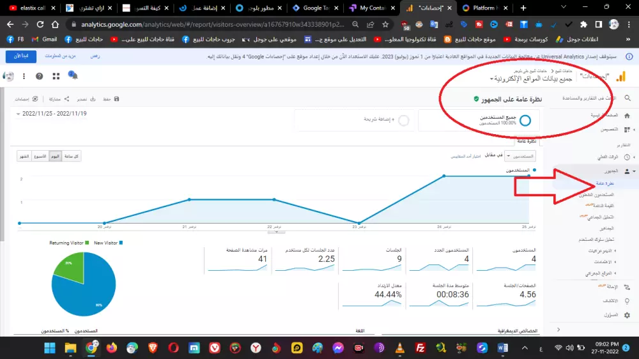Switch to the Google Tag Manager browser tab
The width and height of the screenshot is (639, 359).
click(315, 8)
